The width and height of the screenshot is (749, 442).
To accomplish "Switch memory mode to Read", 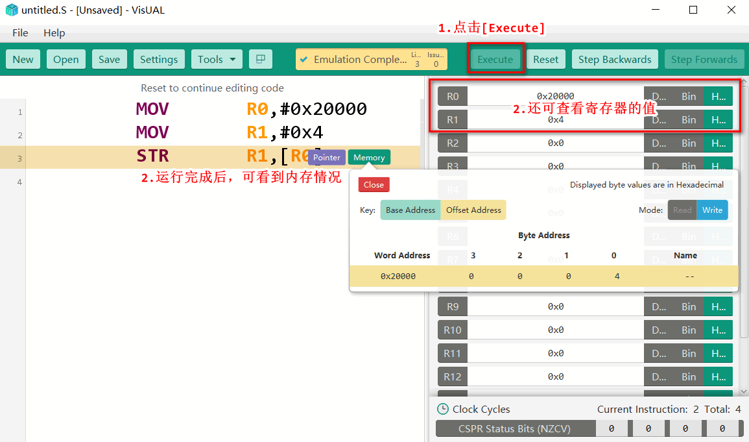I will pos(682,210).
